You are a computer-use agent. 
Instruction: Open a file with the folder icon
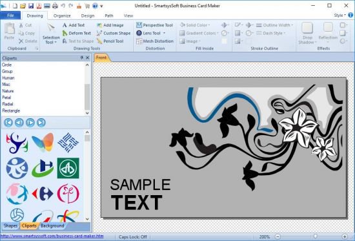[x=23, y=6]
